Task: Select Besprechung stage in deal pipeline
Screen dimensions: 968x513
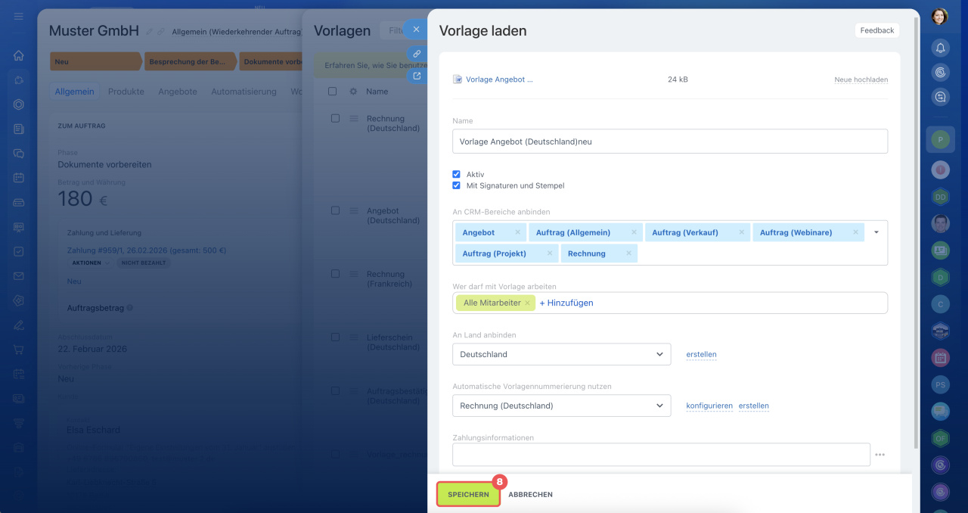Action: click(191, 62)
